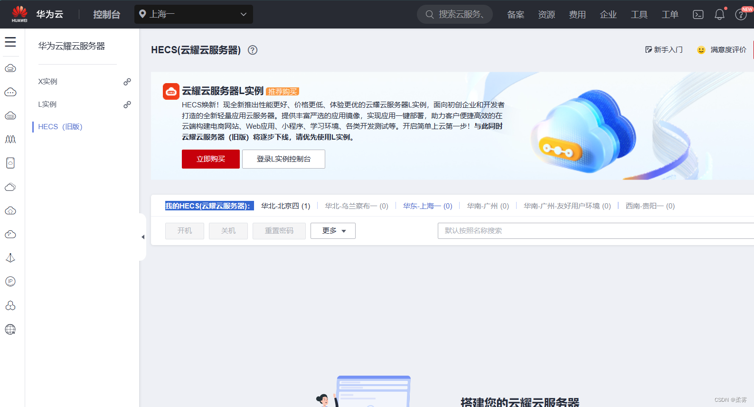Open the 新手入门 guide link
The height and width of the screenshot is (407, 754).
pos(664,50)
